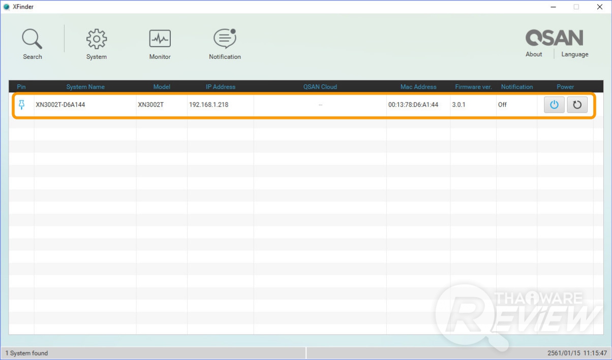Screen dimensions: 612x360
Task: Open the System gear icon
Action: click(x=97, y=39)
